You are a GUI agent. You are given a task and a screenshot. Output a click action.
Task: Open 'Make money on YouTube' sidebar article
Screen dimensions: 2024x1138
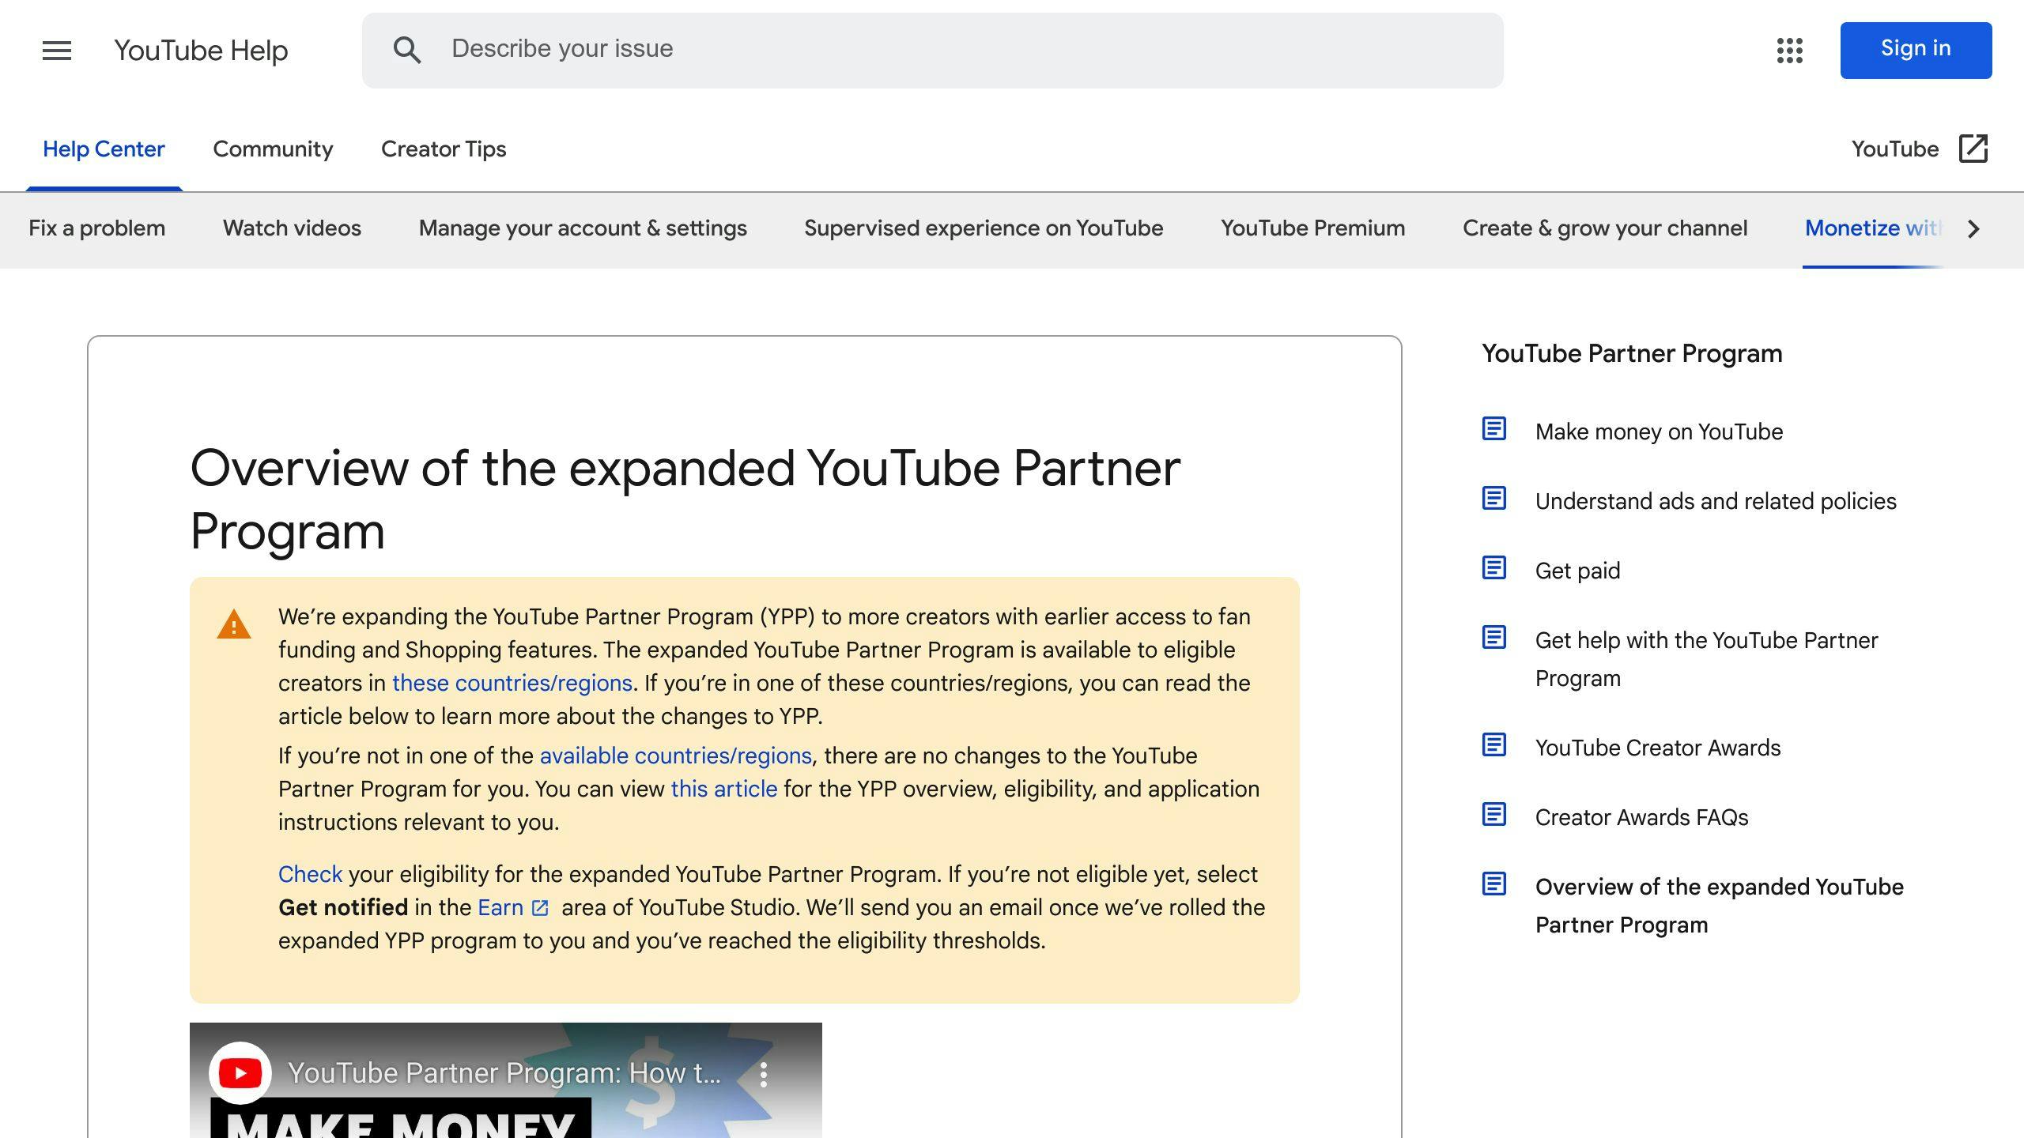(1659, 431)
